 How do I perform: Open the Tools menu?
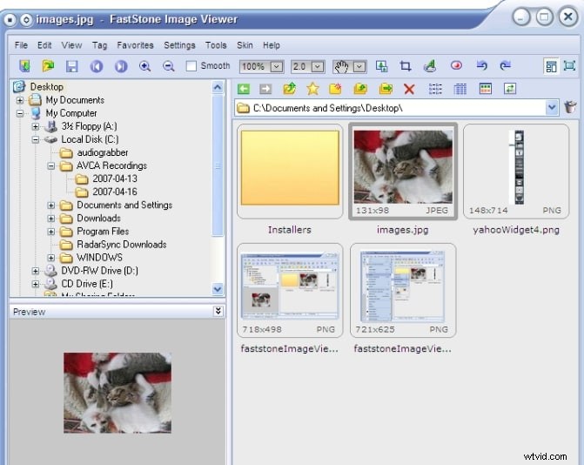pos(216,45)
